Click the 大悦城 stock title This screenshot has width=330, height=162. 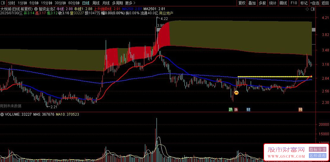(x=16, y=9)
